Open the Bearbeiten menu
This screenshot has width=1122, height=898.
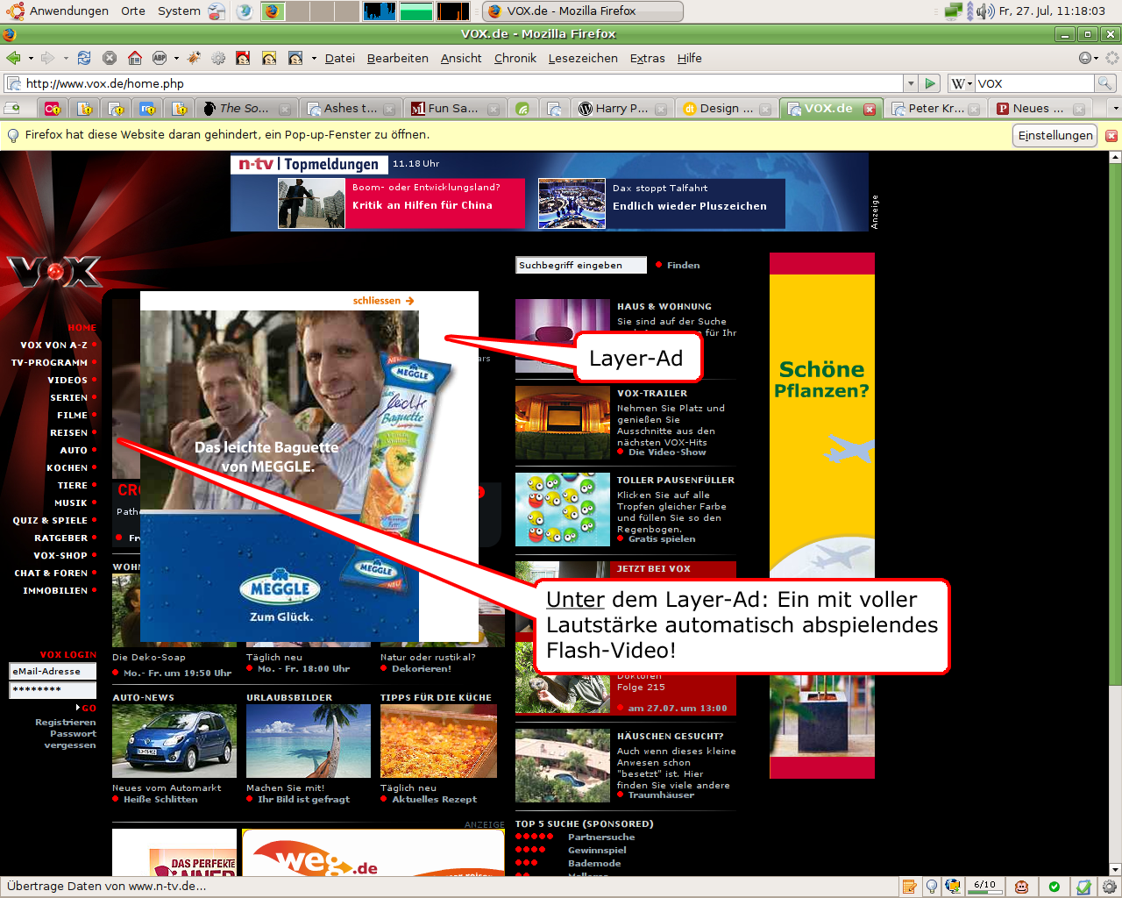tap(397, 58)
